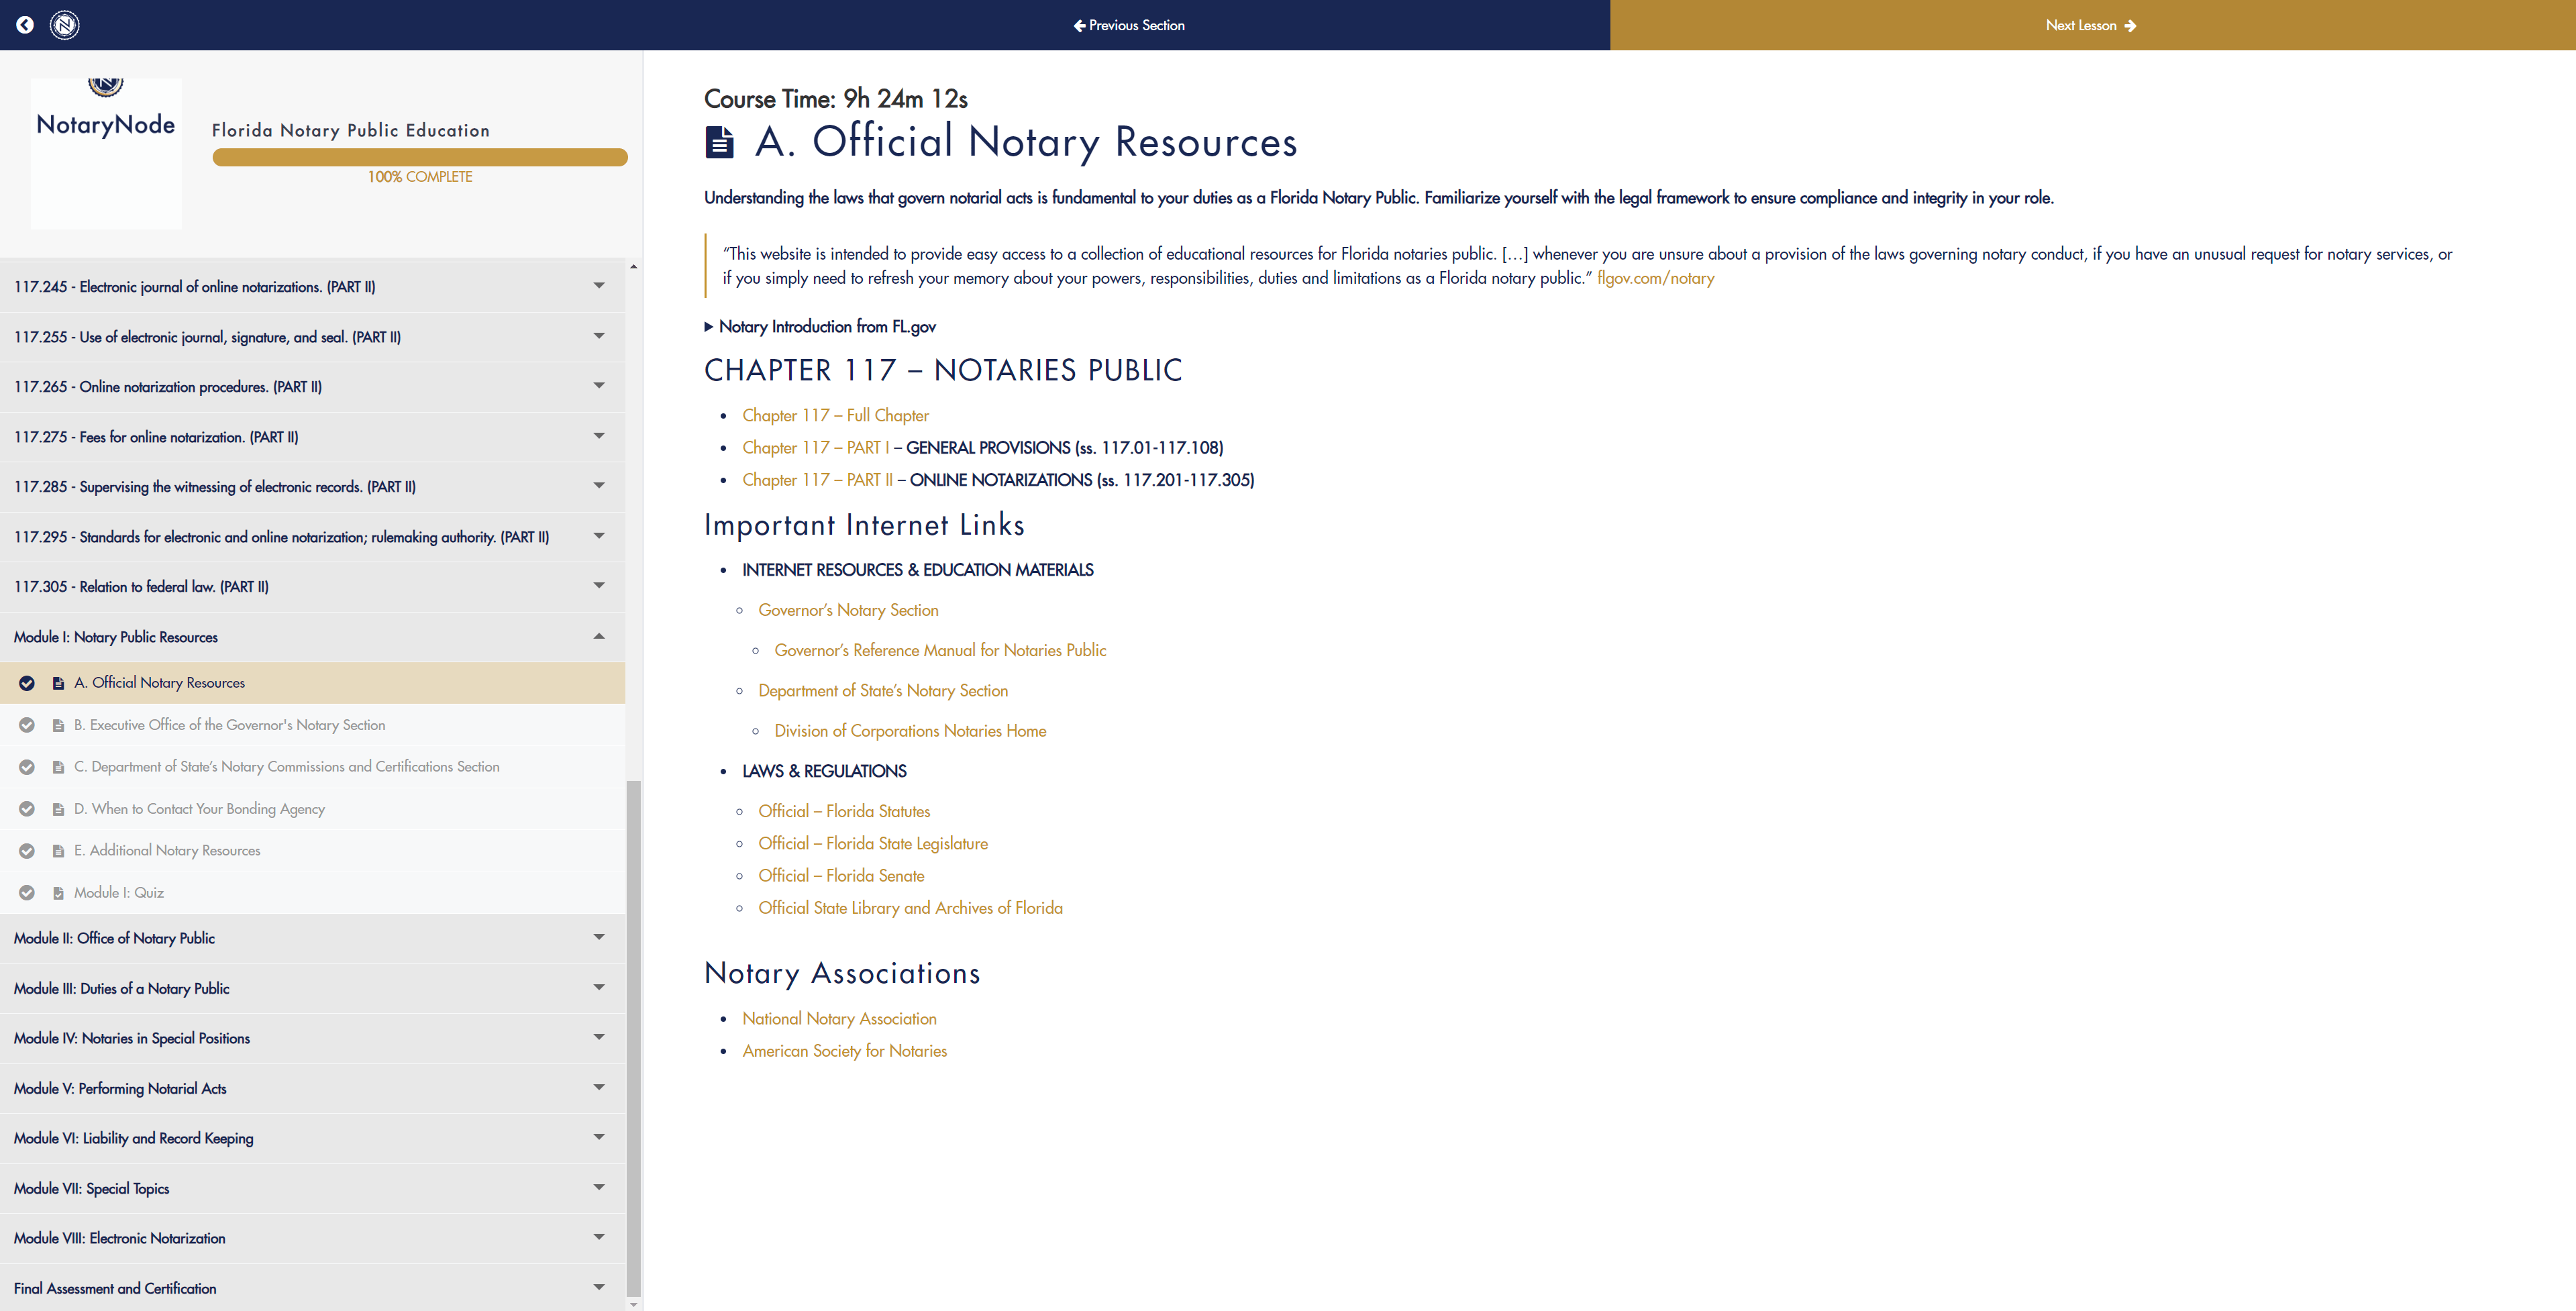Expand the Final Assessment and Certification section

point(599,1287)
